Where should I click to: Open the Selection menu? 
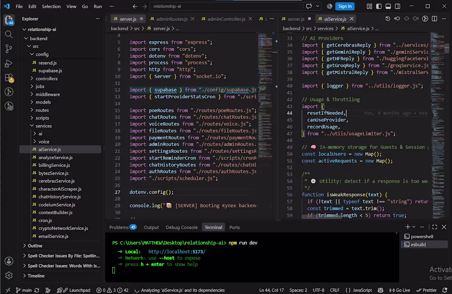pyautogui.click(x=51, y=6)
